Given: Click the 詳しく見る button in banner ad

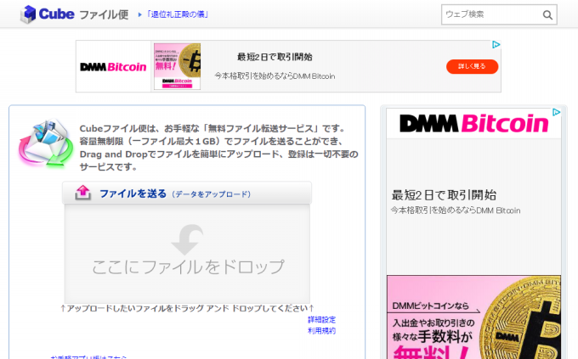Looking at the screenshot, I should point(473,66).
